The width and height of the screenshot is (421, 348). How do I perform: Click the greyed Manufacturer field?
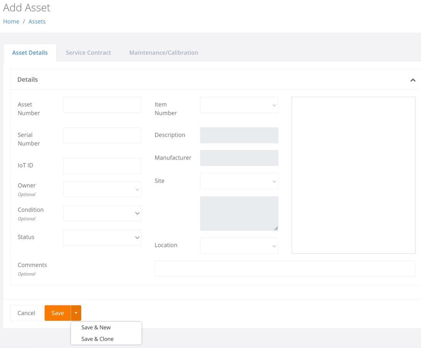(x=239, y=158)
